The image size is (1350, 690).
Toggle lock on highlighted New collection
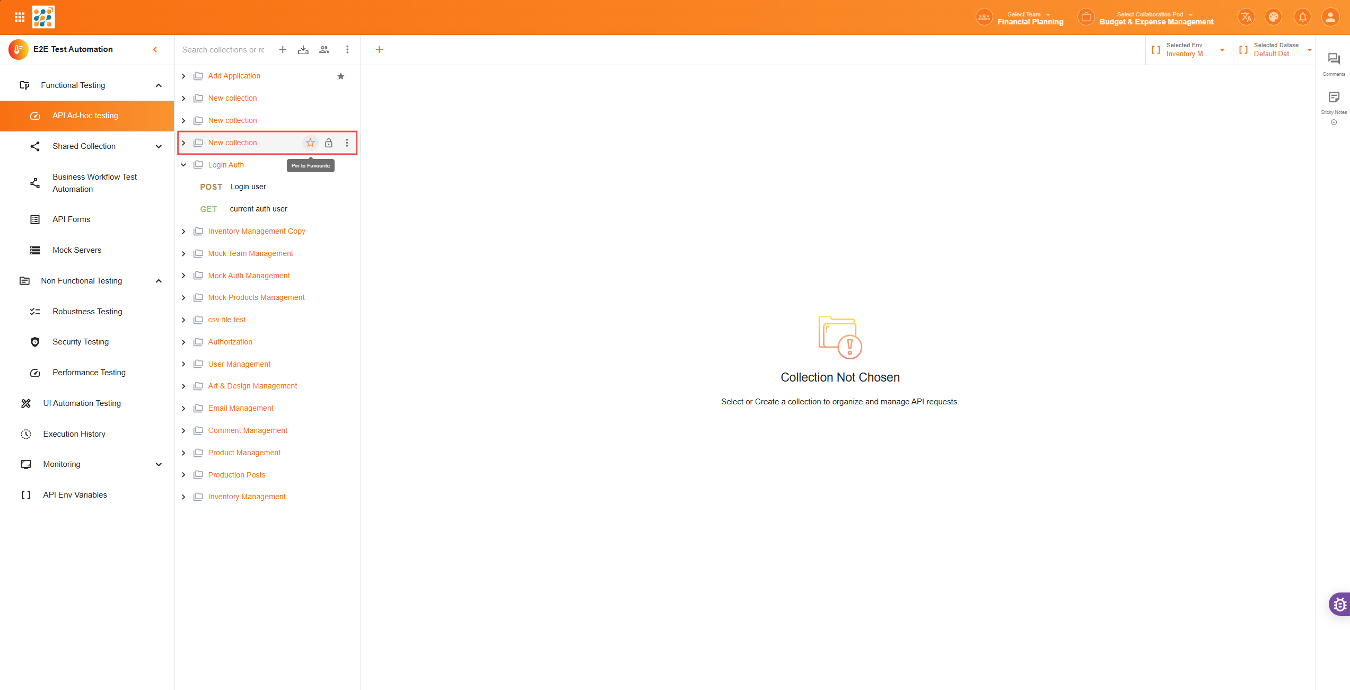tap(329, 143)
